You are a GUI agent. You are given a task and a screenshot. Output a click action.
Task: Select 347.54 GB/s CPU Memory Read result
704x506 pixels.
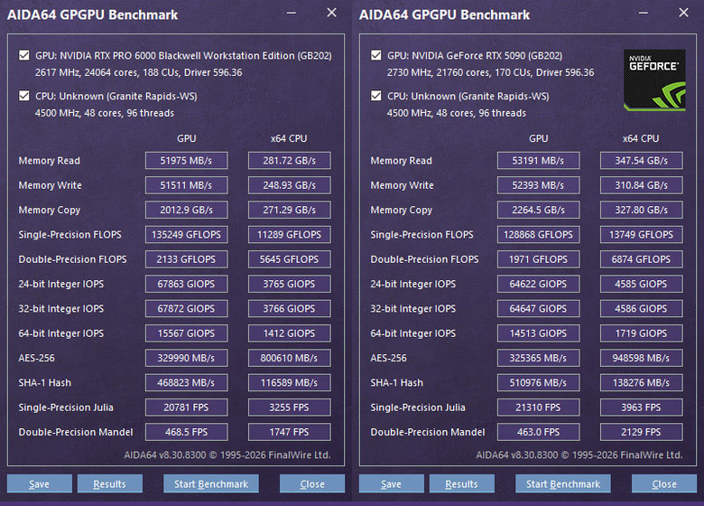coord(641,161)
